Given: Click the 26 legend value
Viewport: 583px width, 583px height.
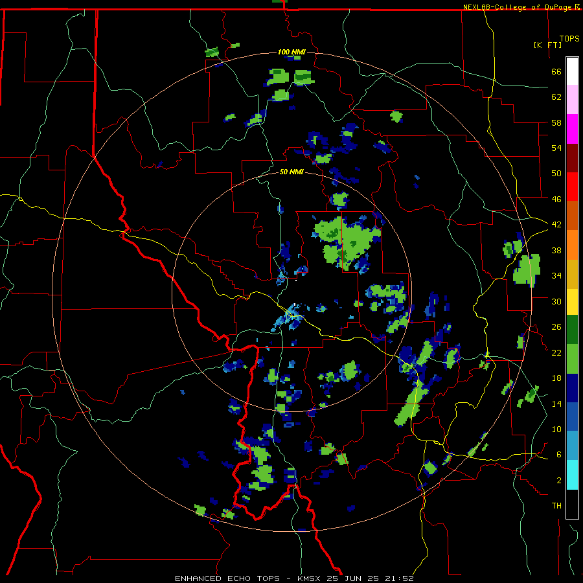Looking at the screenshot, I should (556, 327).
